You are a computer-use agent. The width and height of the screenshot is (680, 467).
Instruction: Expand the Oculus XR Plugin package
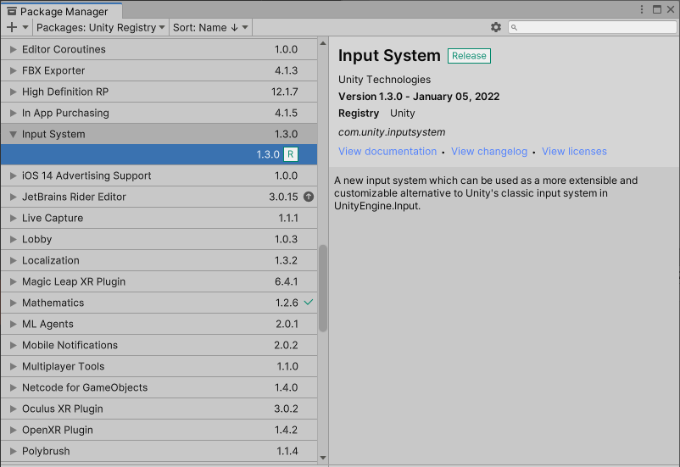pyautogui.click(x=13, y=409)
